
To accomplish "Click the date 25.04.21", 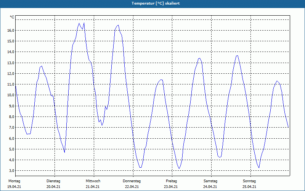I will coord(249,187).
